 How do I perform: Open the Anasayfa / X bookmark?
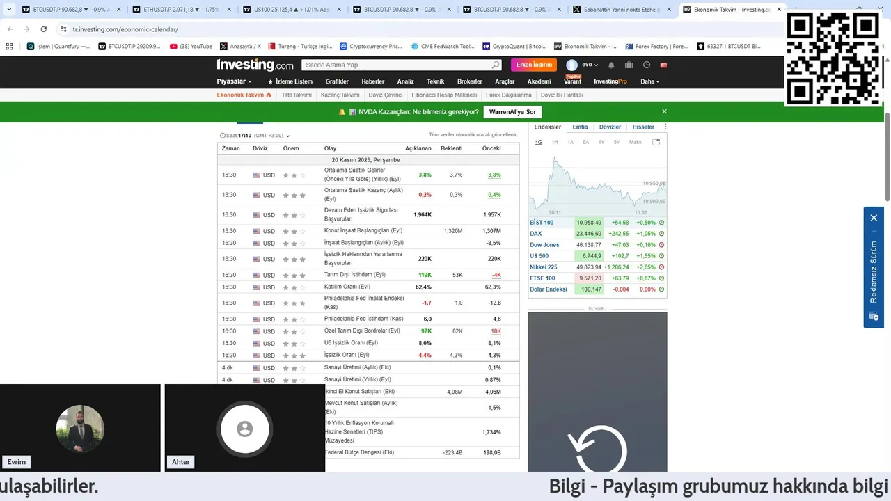(240, 47)
